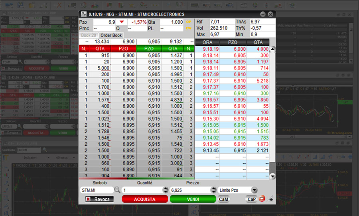The image size is (359, 216).
Task: Click the CW indicator icon
Action: [x=189, y=28]
